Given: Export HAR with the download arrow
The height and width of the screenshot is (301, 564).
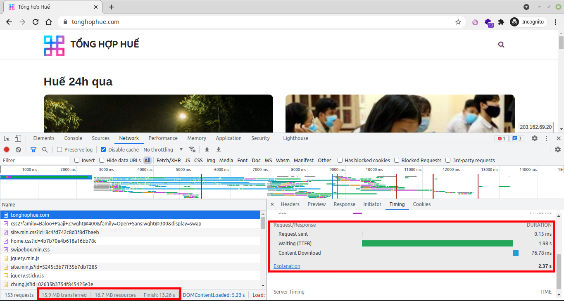Looking at the screenshot, I should (219, 149).
